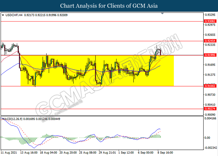The width and height of the screenshot is (218, 156).
Task: Click the 0.92655 price scale value
Action: pyautogui.click(x=210, y=35)
